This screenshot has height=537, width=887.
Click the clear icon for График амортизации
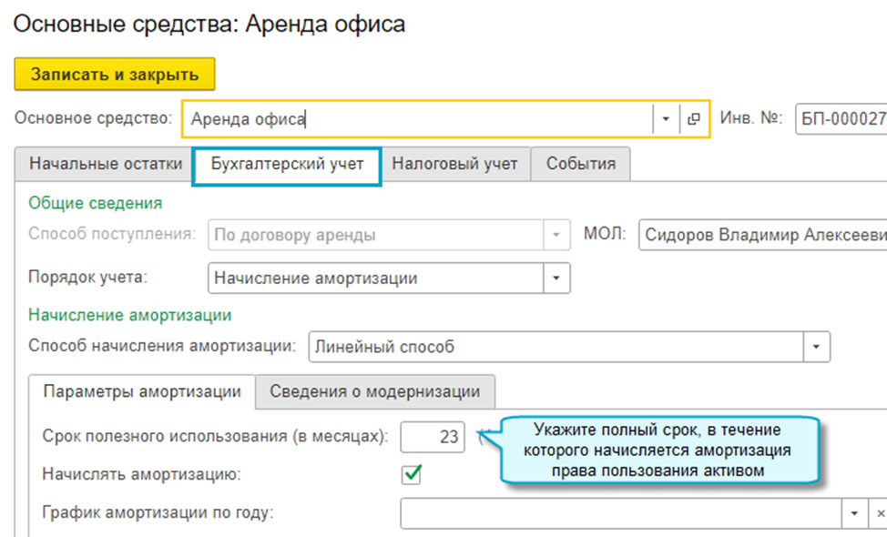880,512
